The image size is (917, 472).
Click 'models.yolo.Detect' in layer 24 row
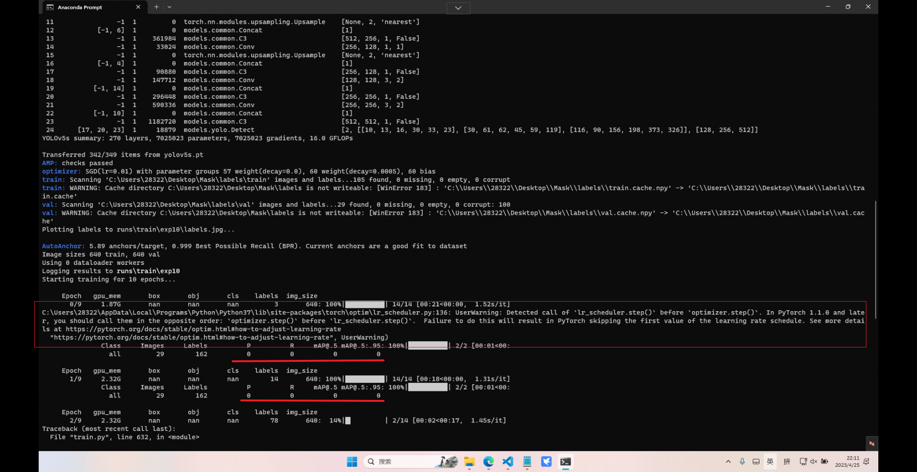tap(219, 130)
